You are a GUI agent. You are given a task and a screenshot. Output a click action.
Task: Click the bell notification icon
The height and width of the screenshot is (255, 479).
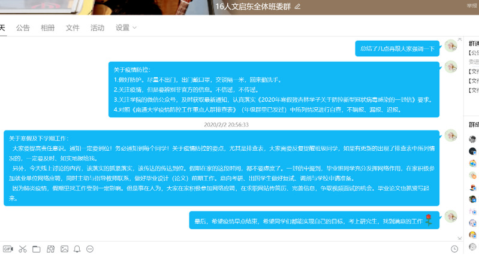77,248
